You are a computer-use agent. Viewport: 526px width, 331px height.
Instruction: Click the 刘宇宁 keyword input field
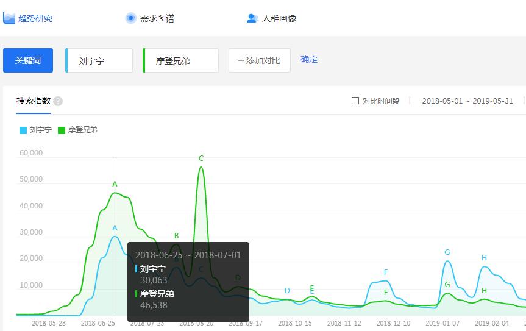click(100, 60)
